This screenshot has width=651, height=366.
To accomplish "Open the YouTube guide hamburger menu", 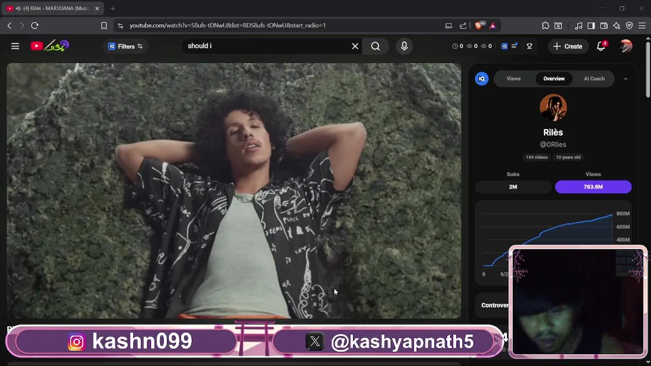I will 15,46.
